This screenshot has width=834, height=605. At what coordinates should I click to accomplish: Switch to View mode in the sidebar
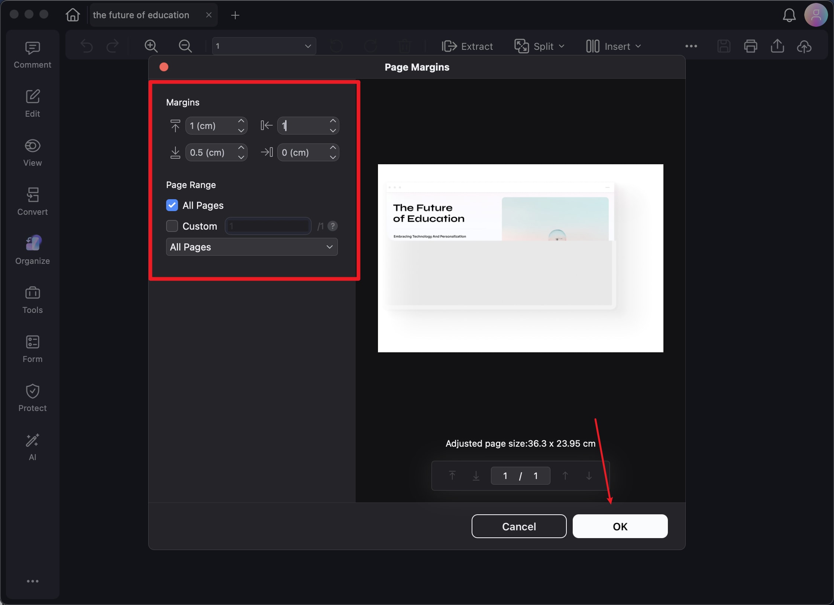[x=32, y=153]
